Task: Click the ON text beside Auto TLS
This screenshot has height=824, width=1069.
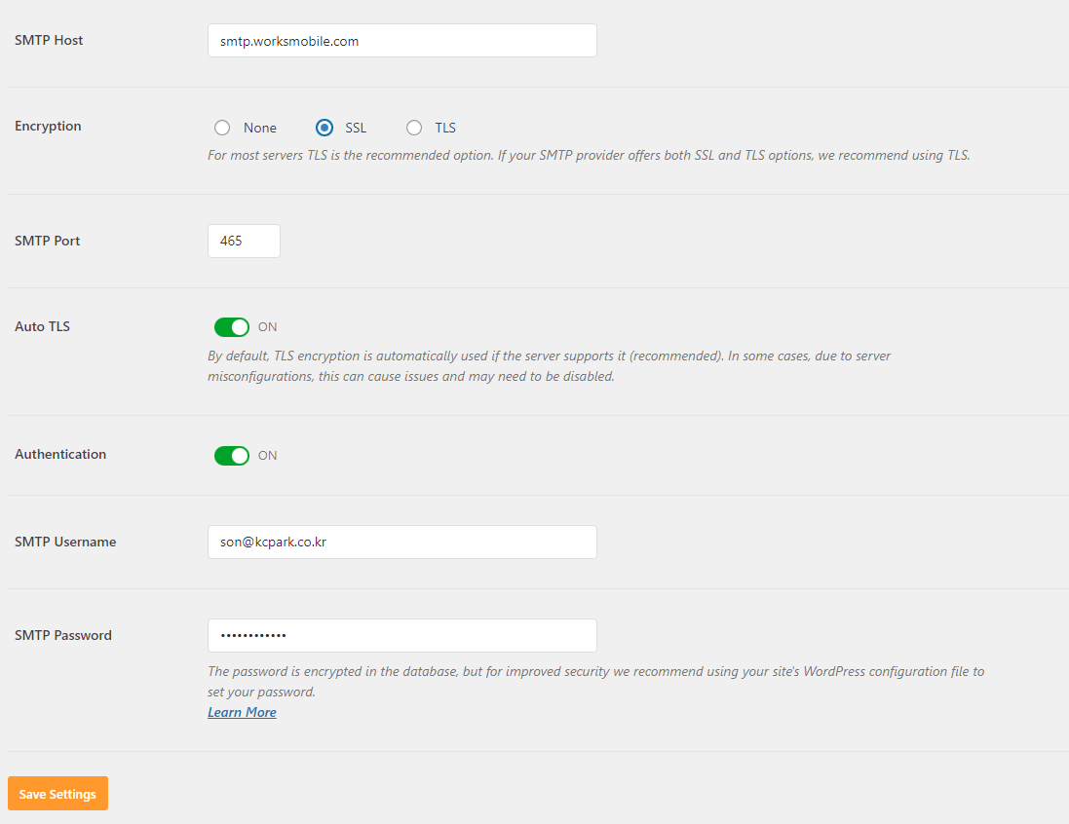Action: click(x=267, y=327)
